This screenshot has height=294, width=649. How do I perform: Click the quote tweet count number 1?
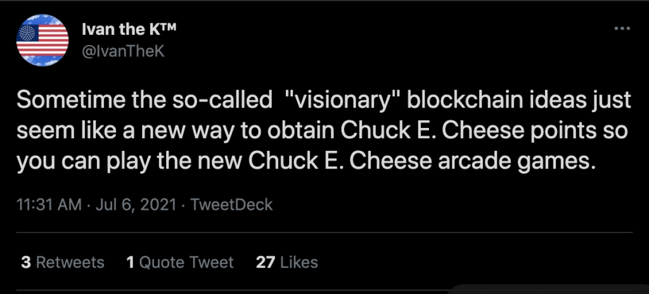point(131,262)
